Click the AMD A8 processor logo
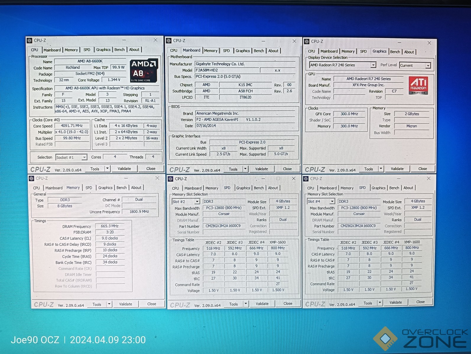Image resolution: width=471 pixels, height=354 pixels. (144, 71)
